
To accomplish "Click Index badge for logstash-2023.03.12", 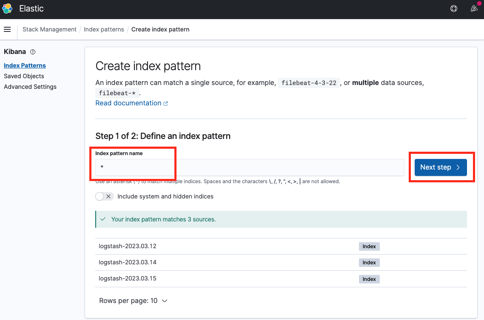I will coord(369,246).
